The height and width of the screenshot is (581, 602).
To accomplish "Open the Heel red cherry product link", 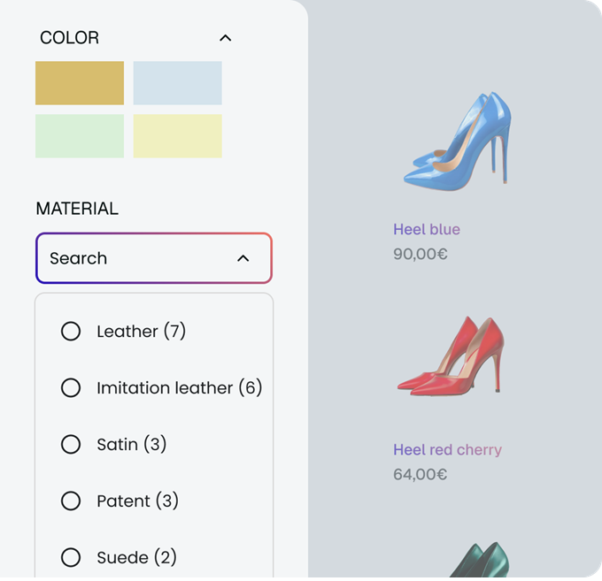I will coord(447,450).
